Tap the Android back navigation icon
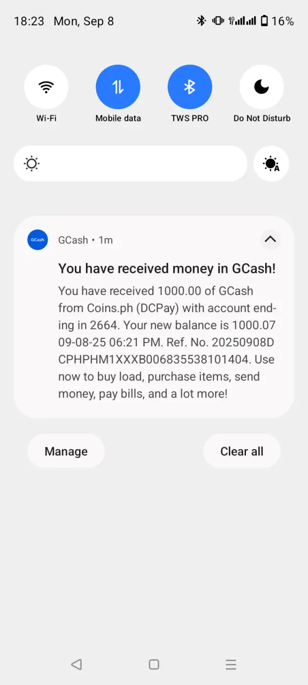The width and height of the screenshot is (308, 685). click(76, 665)
